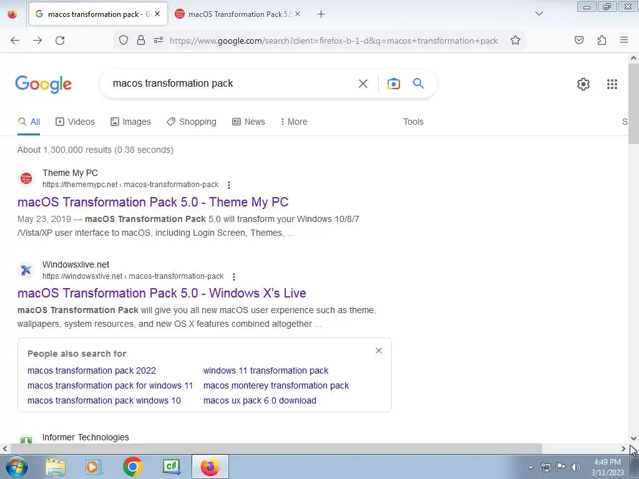Search macos transformation pack for windows 11
The width and height of the screenshot is (639, 479).
[110, 385]
